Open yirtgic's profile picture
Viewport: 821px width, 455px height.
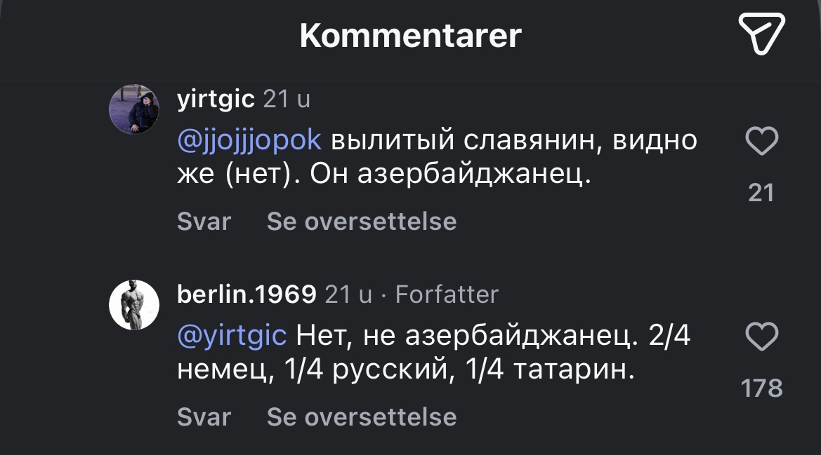(134, 109)
